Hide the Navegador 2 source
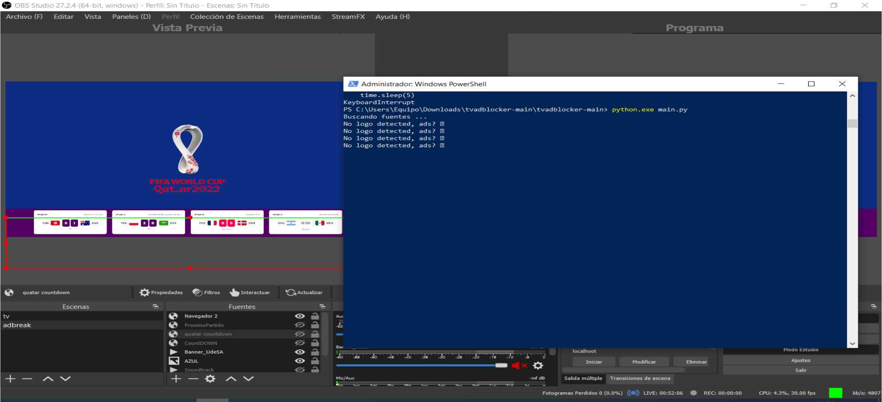The width and height of the screenshot is (882, 402). [300, 316]
